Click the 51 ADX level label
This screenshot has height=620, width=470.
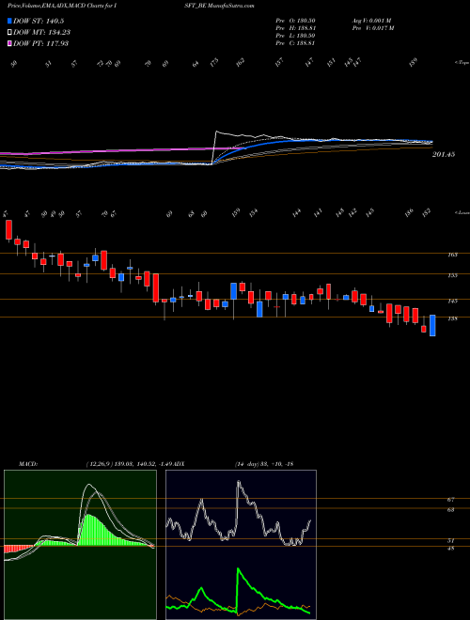[450, 540]
